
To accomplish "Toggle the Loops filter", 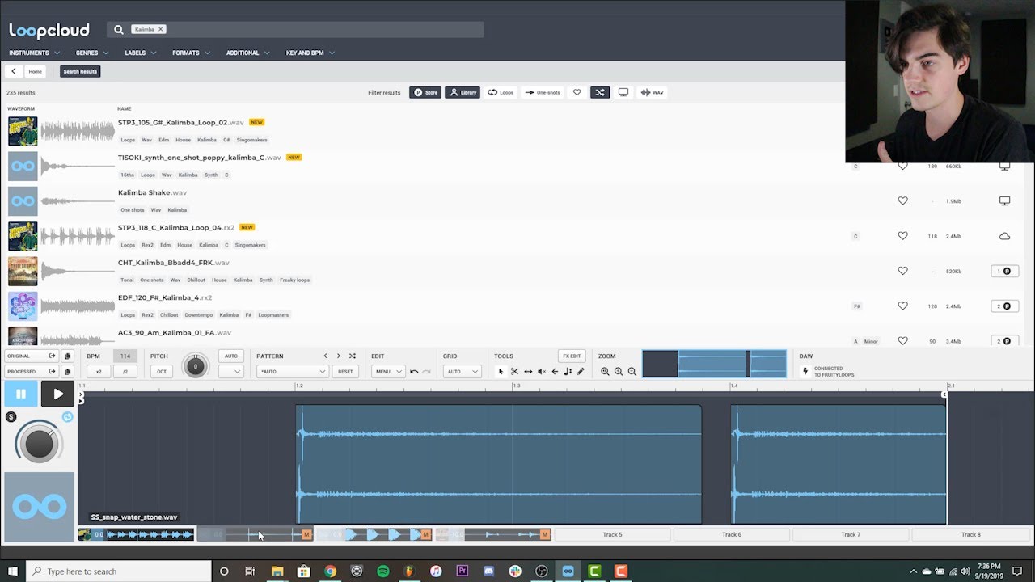I will point(501,92).
